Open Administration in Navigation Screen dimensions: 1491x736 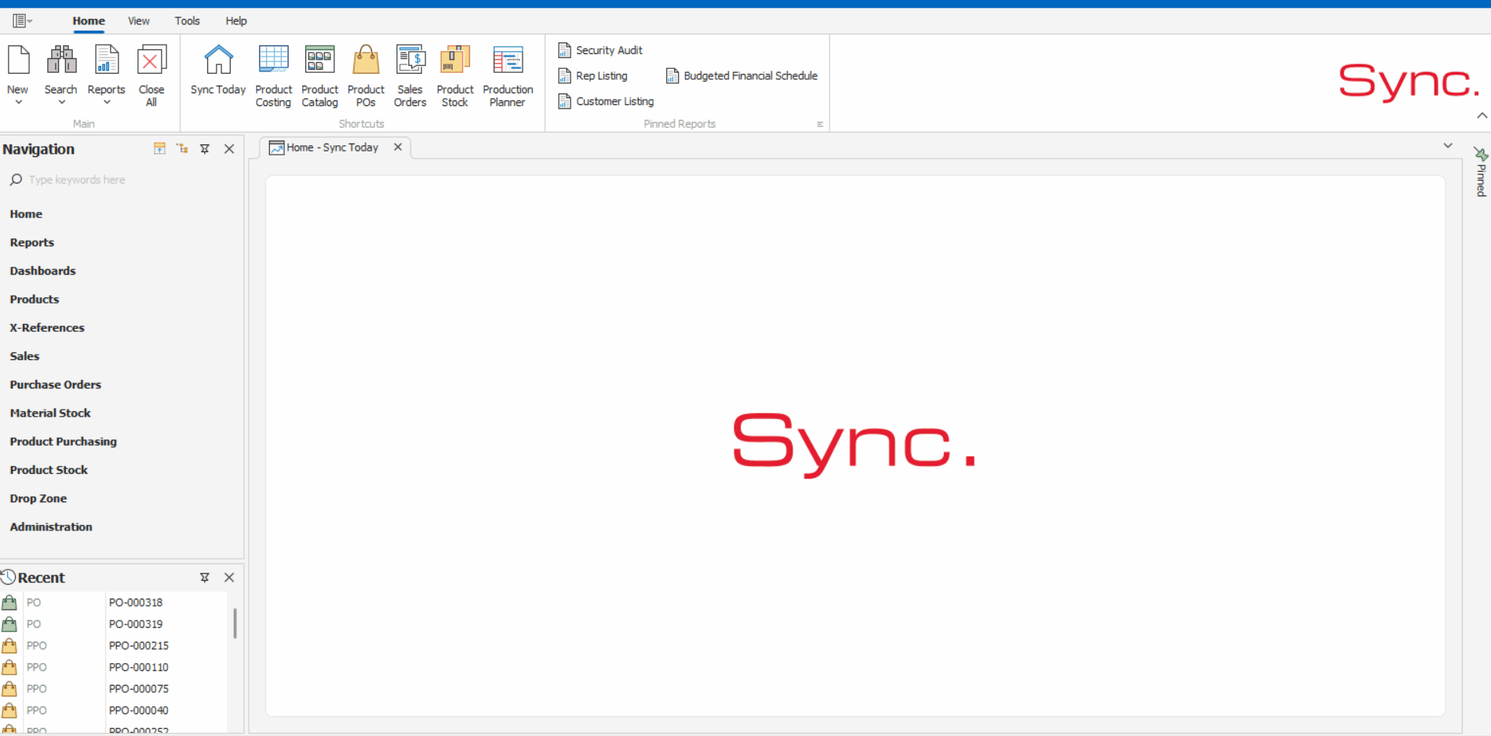(51, 527)
